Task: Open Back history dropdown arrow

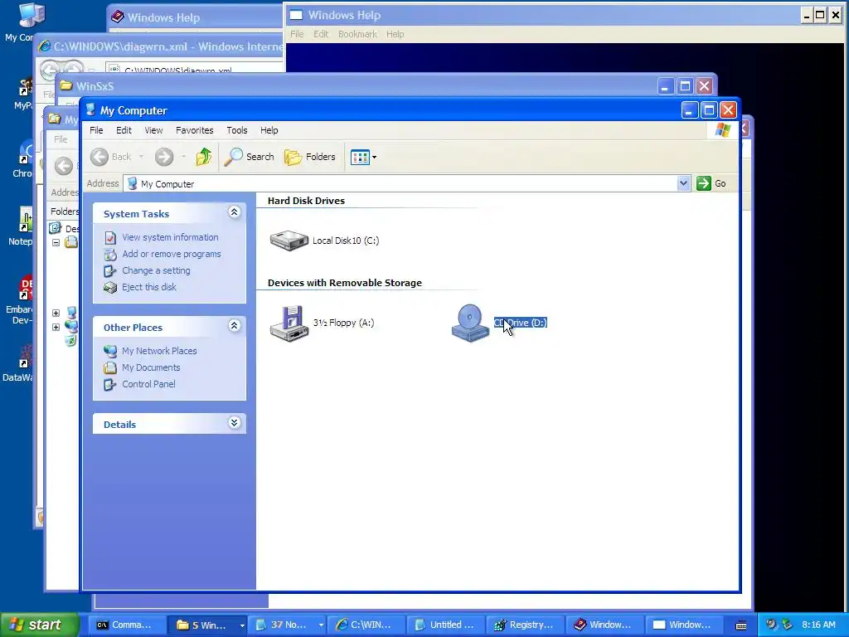Action: point(141,157)
